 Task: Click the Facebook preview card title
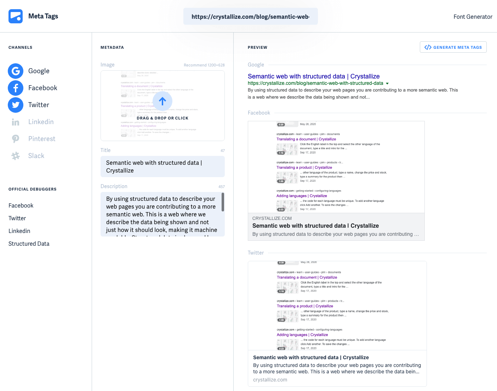pos(315,226)
